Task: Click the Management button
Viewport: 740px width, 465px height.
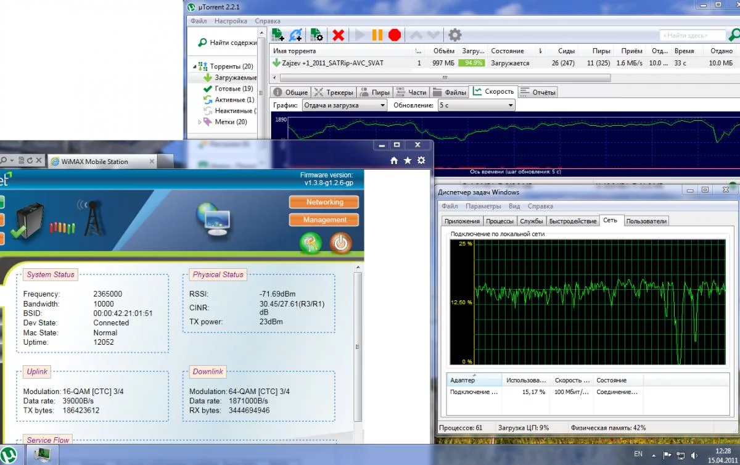Action: [324, 220]
